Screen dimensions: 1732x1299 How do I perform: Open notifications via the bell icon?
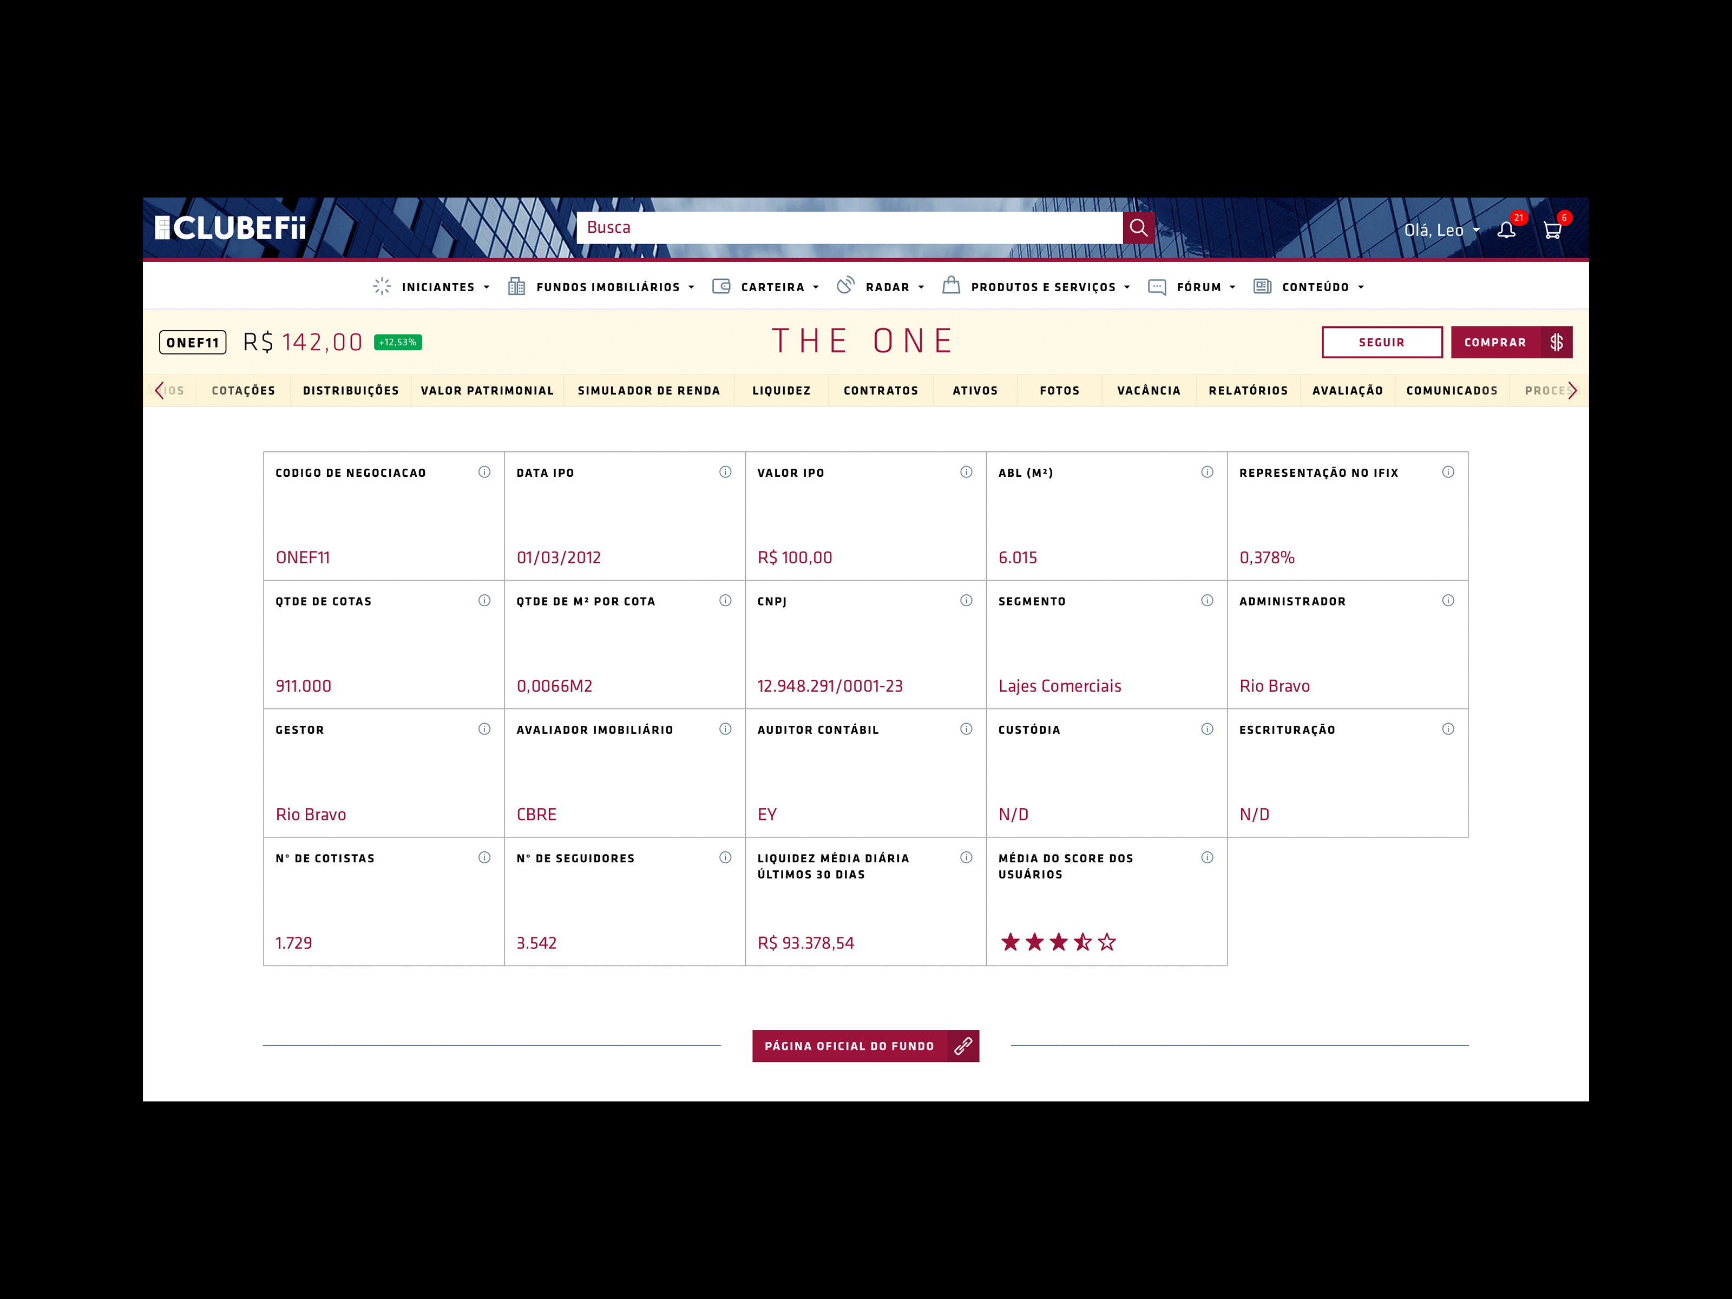pos(1506,230)
